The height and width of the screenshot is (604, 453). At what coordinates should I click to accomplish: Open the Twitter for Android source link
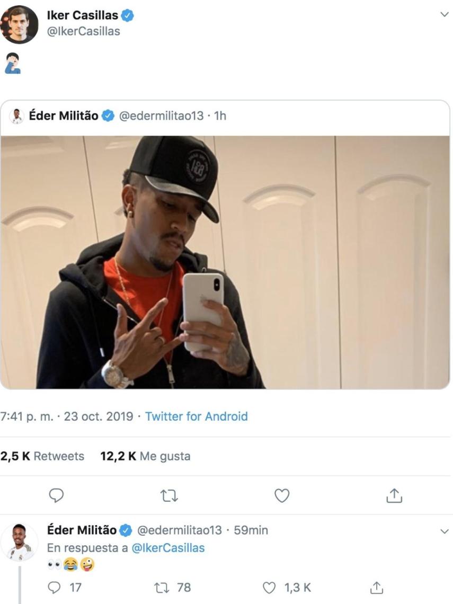pos(196,416)
